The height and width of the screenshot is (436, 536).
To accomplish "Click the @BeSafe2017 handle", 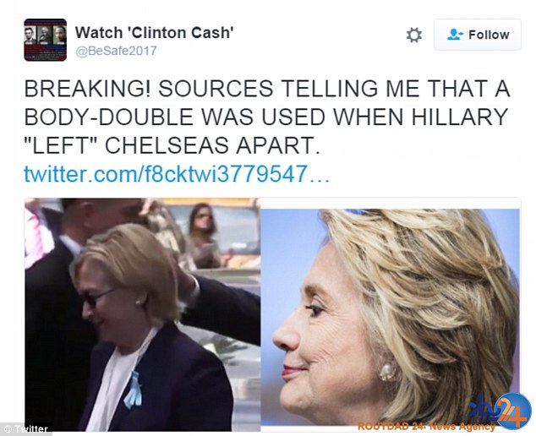I will tap(116, 51).
